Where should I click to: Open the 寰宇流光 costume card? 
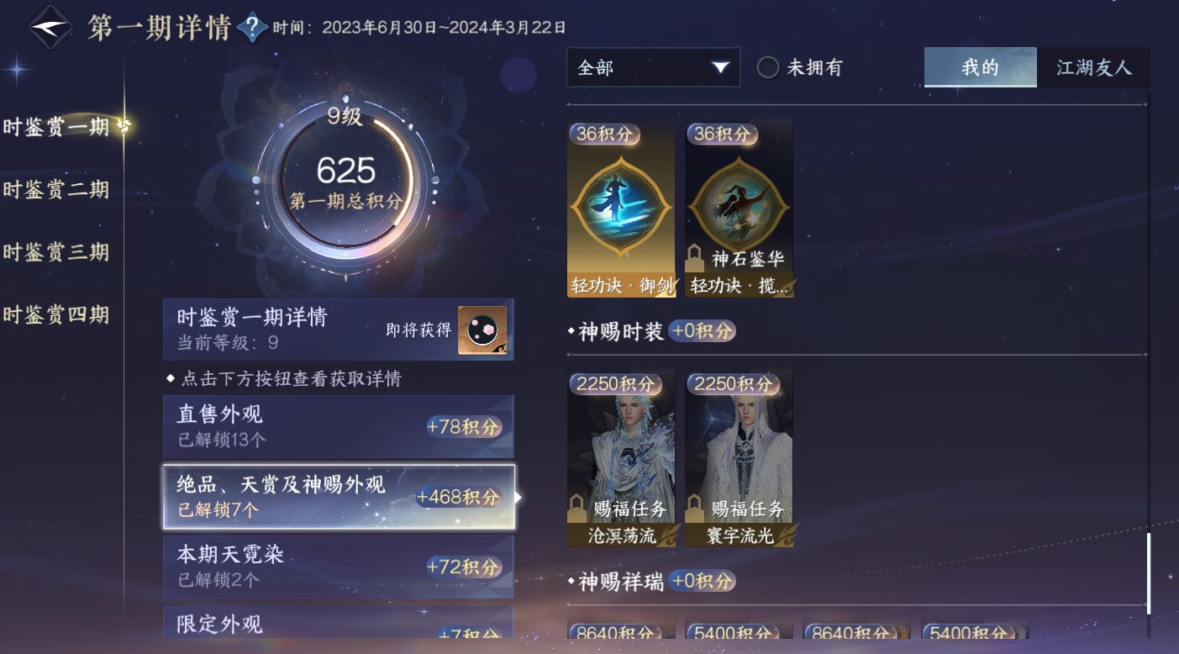739,457
